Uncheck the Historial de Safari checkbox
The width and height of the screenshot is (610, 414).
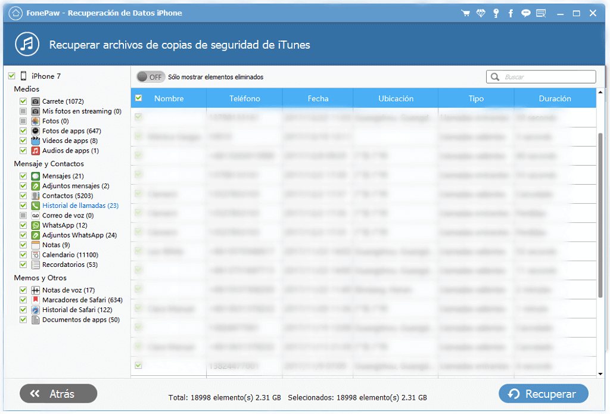click(x=23, y=310)
